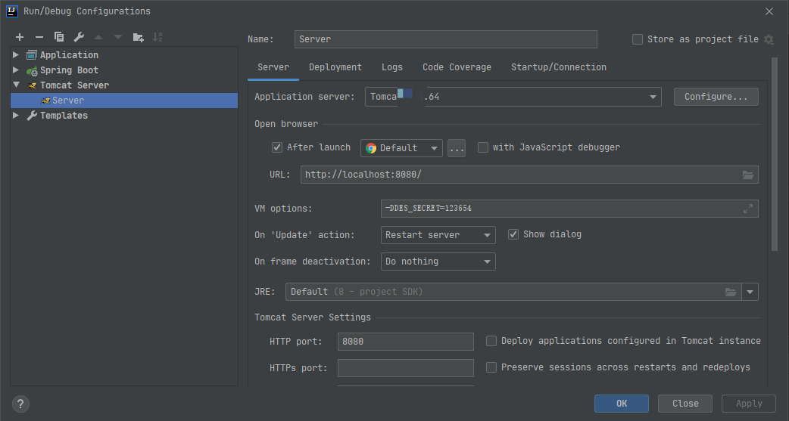Copy the configuration using the duplicate icon
789x421 pixels.
(x=59, y=37)
